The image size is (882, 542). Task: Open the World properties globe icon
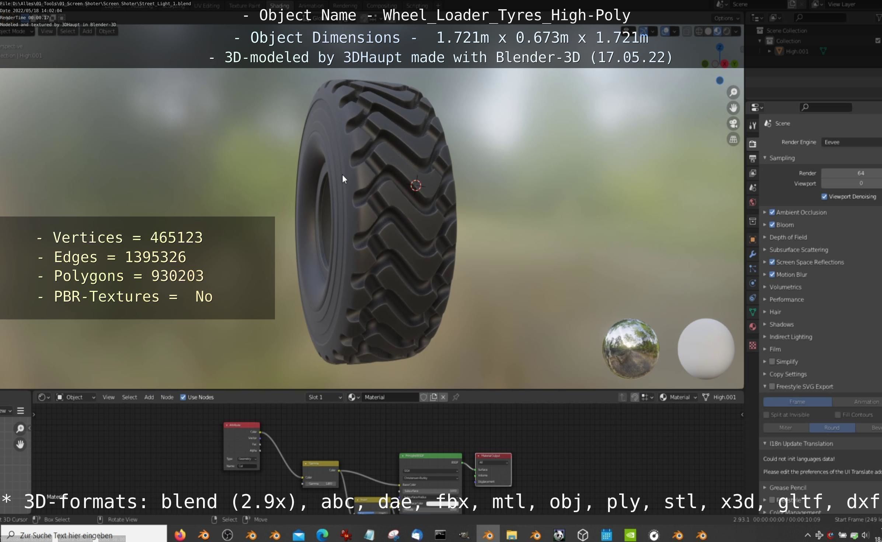pos(753,202)
